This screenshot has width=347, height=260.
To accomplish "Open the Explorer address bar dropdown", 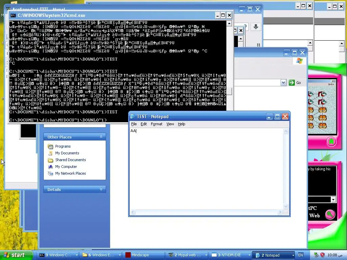I will click(x=284, y=83).
